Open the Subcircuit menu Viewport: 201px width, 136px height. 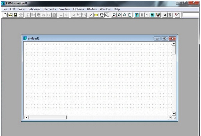34,9
